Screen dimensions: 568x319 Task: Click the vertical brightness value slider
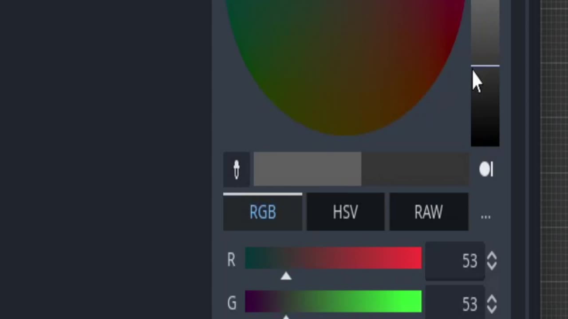[485, 73]
